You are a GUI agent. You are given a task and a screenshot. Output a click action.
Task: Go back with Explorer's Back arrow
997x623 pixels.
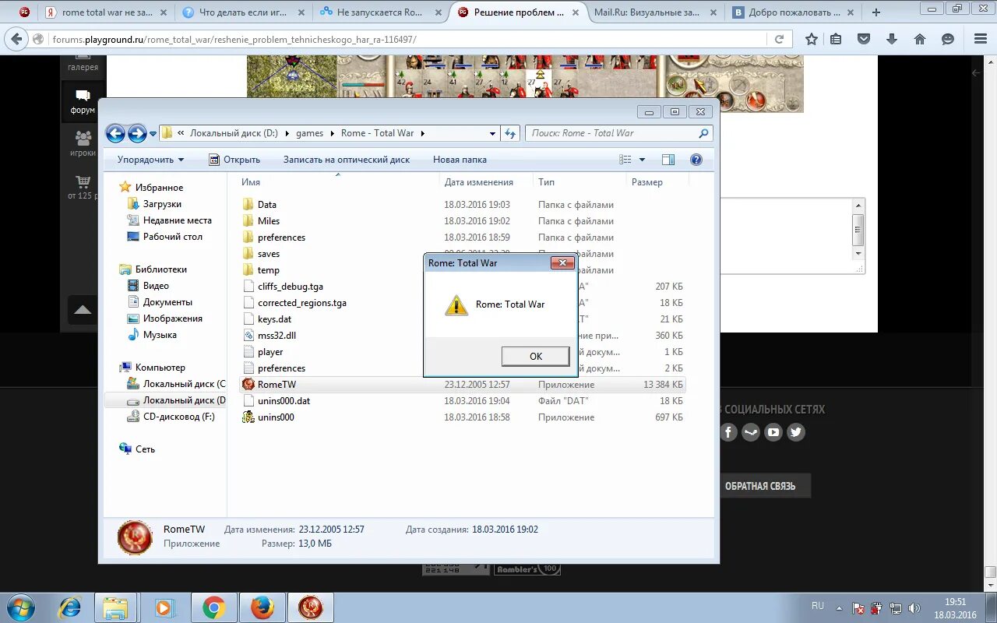click(115, 133)
